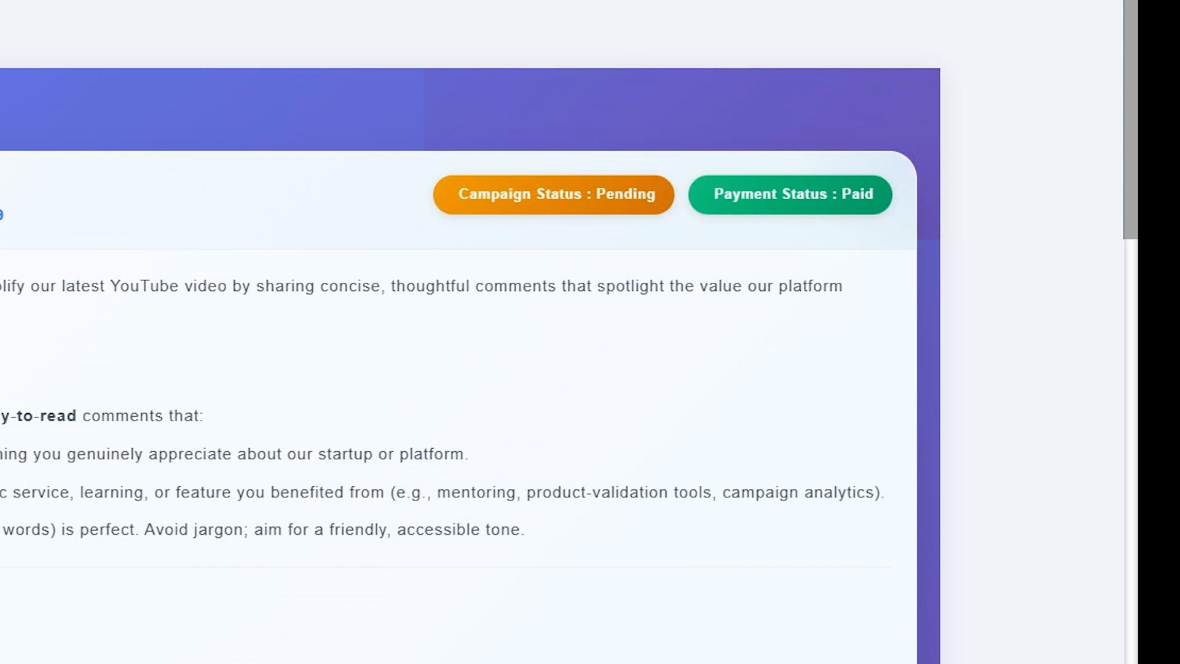Image resolution: width=1180 pixels, height=664 pixels.
Task: Click the word "YouTube" in the description
Action: pyautogui.click(x=144, y=286)
